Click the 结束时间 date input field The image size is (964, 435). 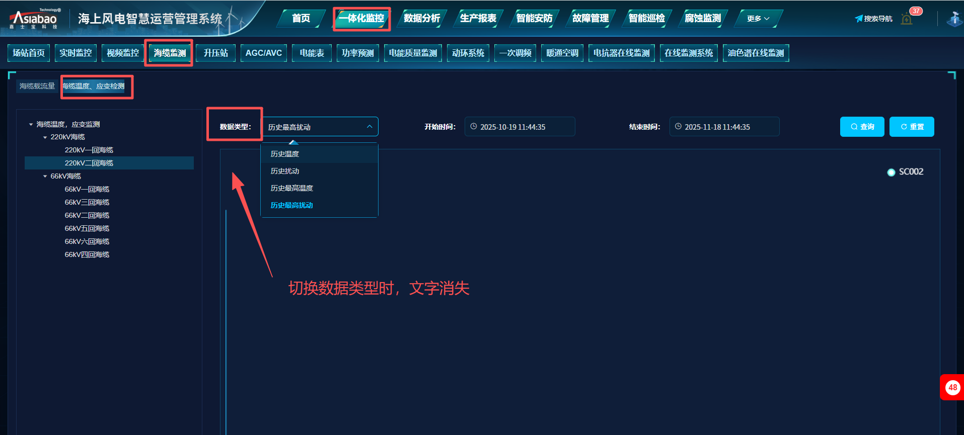(724, 127)
